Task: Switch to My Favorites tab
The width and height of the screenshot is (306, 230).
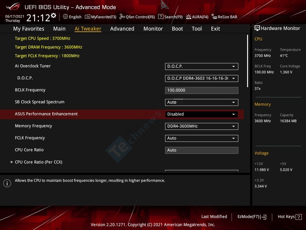Action: (29, 29)
